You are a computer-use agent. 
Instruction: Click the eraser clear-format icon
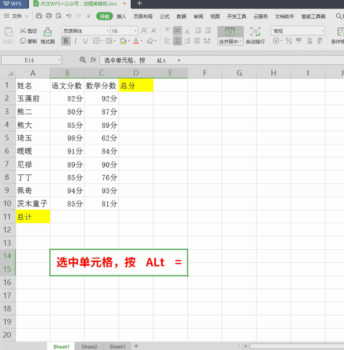tap(150, 41)
